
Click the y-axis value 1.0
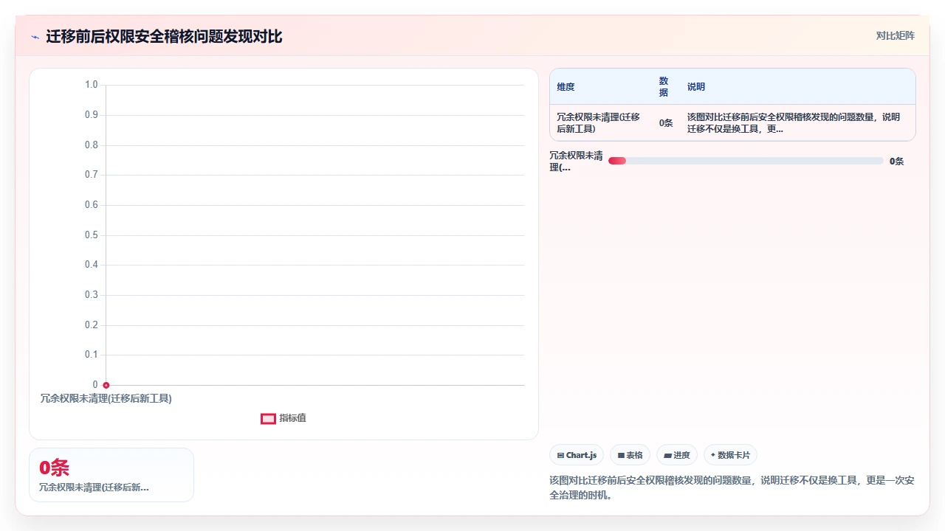(x=91, y=85)
